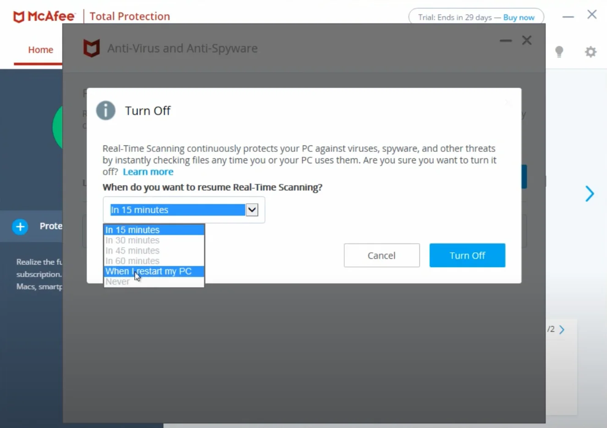This screenshot has width=607, height=428.
Task: Choose 'In 60 minutes' option
Action: coord(154,261)
